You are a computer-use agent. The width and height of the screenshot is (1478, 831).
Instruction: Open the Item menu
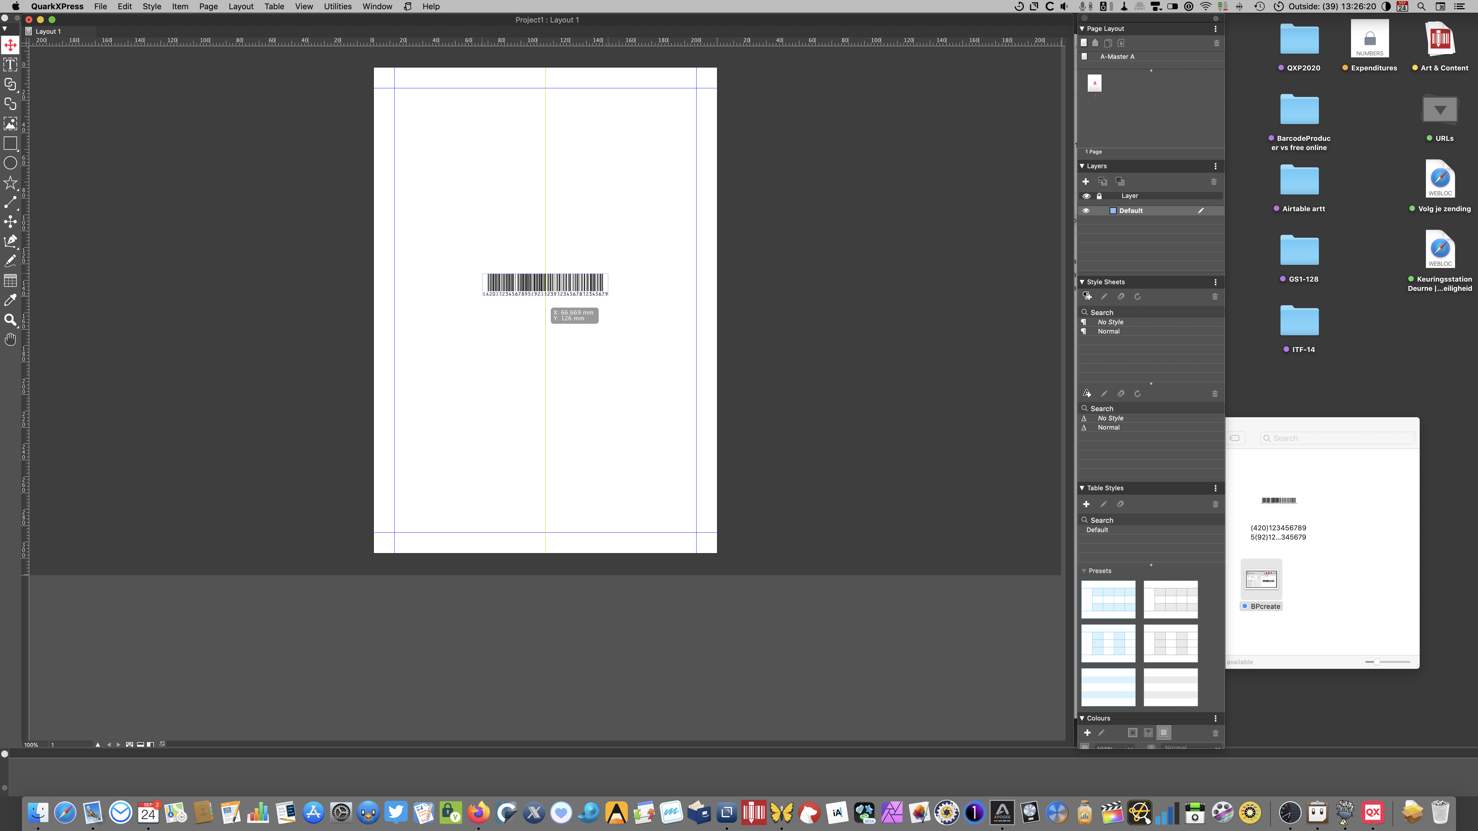click(180, 6)
